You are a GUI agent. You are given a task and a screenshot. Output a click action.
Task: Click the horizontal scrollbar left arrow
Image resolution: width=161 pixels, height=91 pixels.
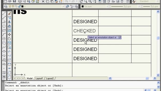point(110,78)
